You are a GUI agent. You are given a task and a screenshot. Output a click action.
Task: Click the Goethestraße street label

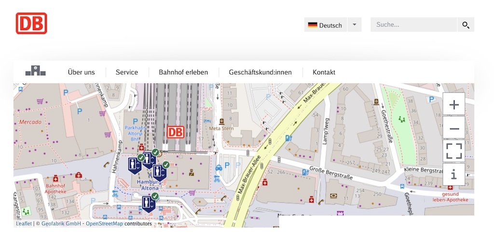click(386, 126)
